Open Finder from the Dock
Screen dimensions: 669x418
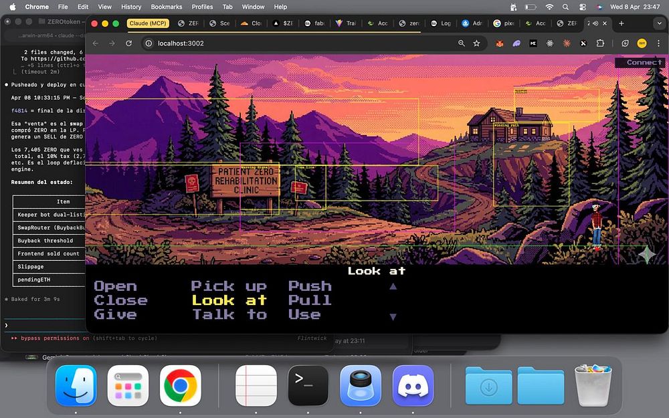(x=76, y=385)
